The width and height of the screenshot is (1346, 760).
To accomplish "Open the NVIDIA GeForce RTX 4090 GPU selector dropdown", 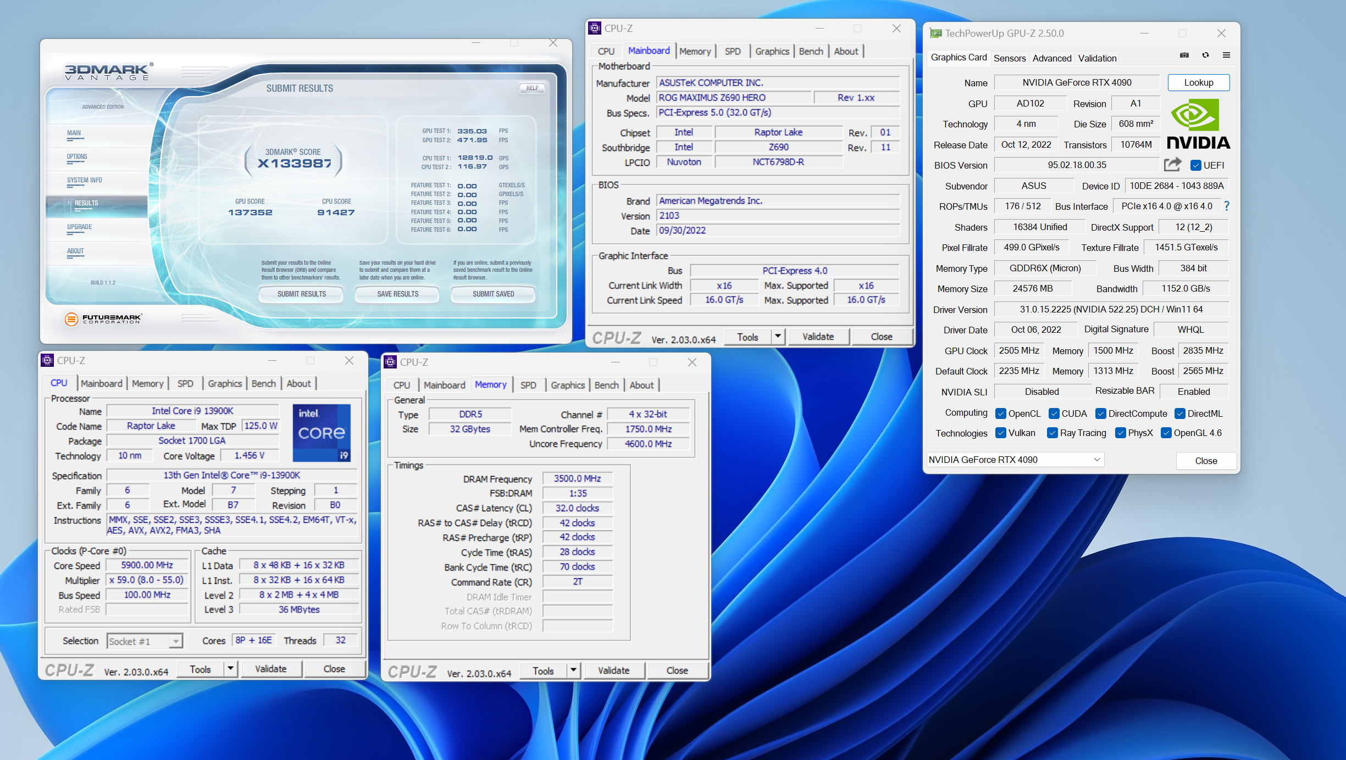I will pos(1015,460).
